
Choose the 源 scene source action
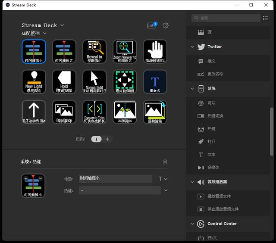point(228,32)
